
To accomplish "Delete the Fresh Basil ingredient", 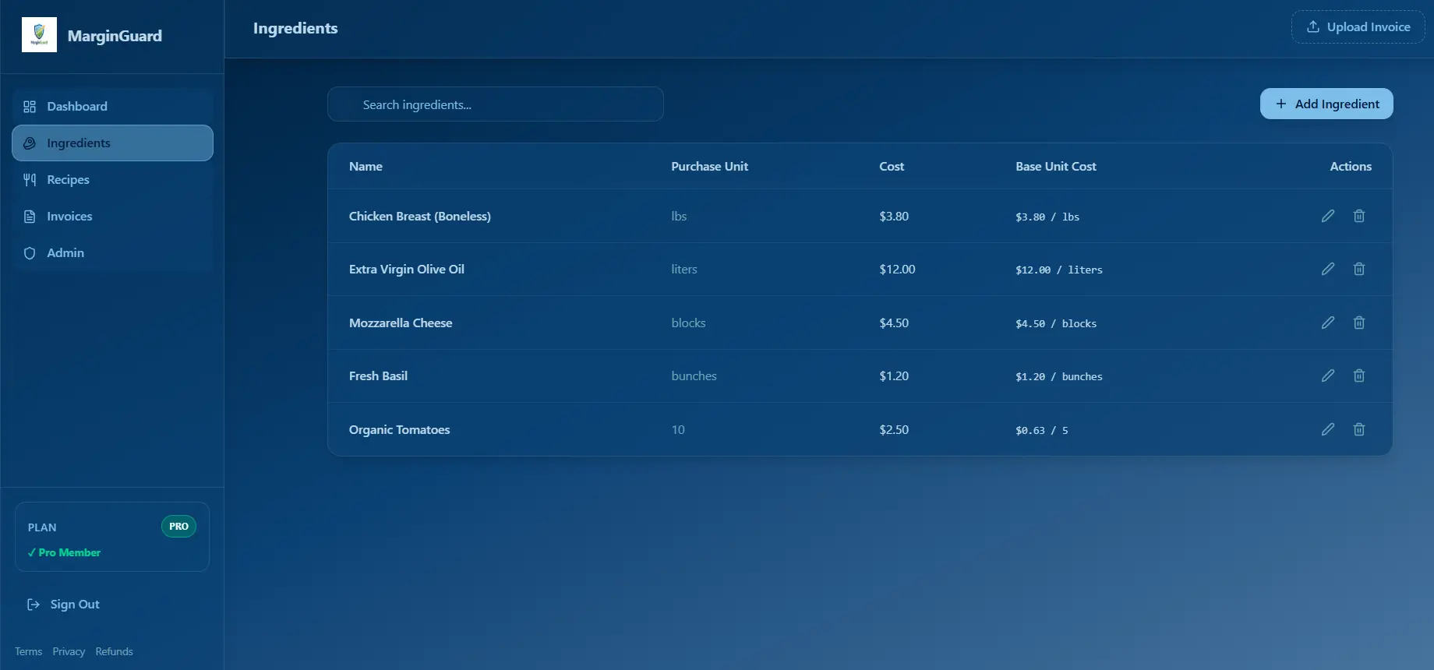I will click(1359, 376).
